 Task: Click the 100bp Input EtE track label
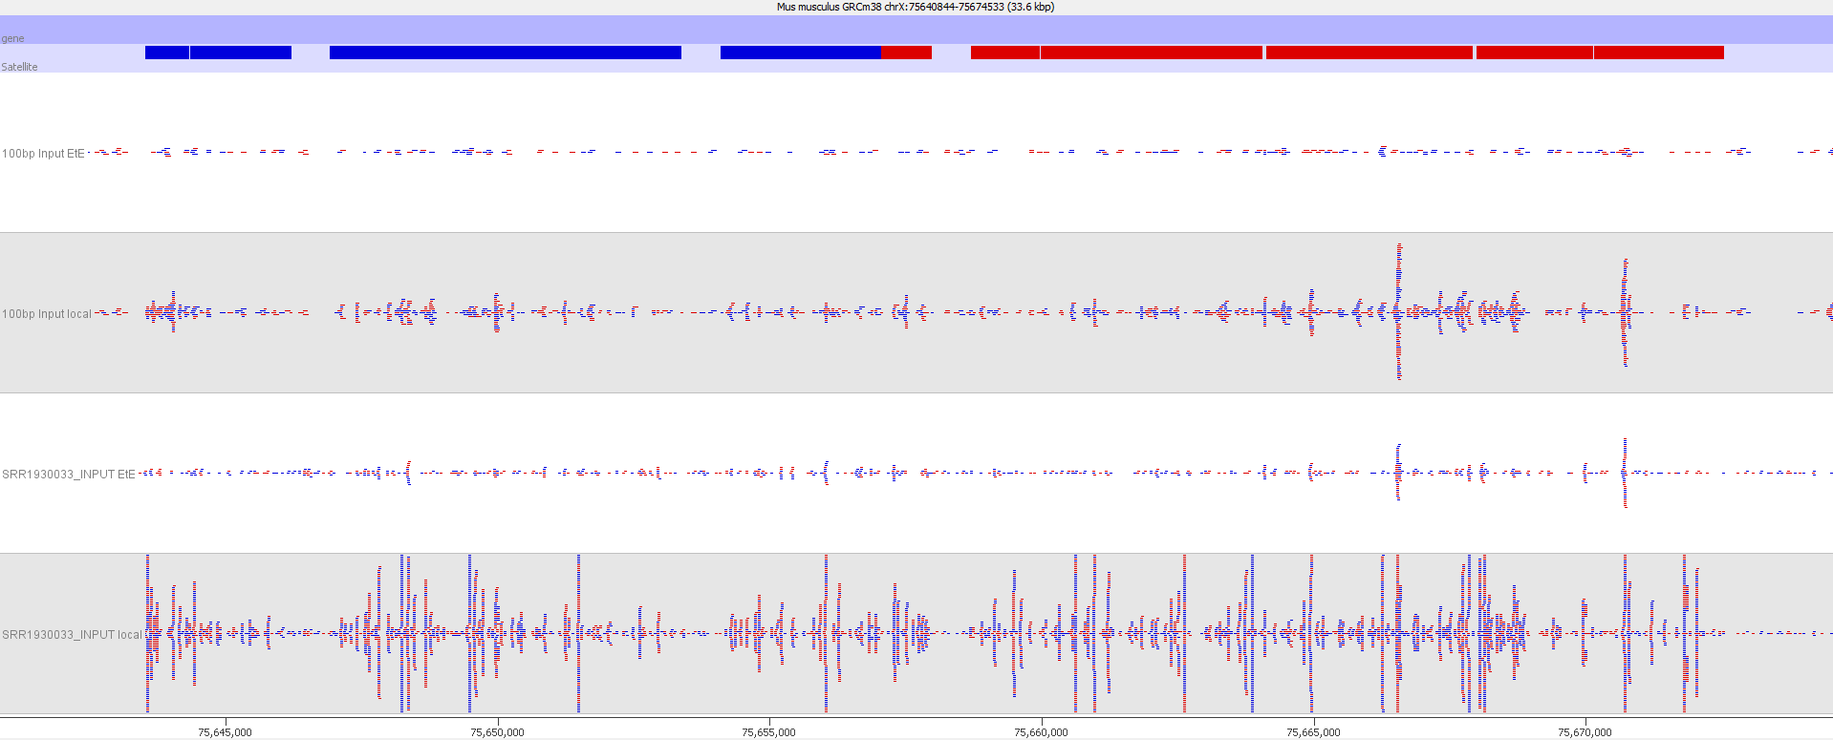(43, 154)
